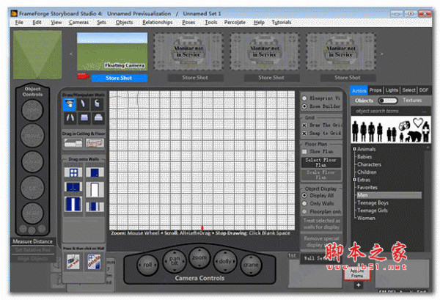Screen dimensions: 440x300
Task: Show previous monitors with the left arrow
Action: point(71,54)
